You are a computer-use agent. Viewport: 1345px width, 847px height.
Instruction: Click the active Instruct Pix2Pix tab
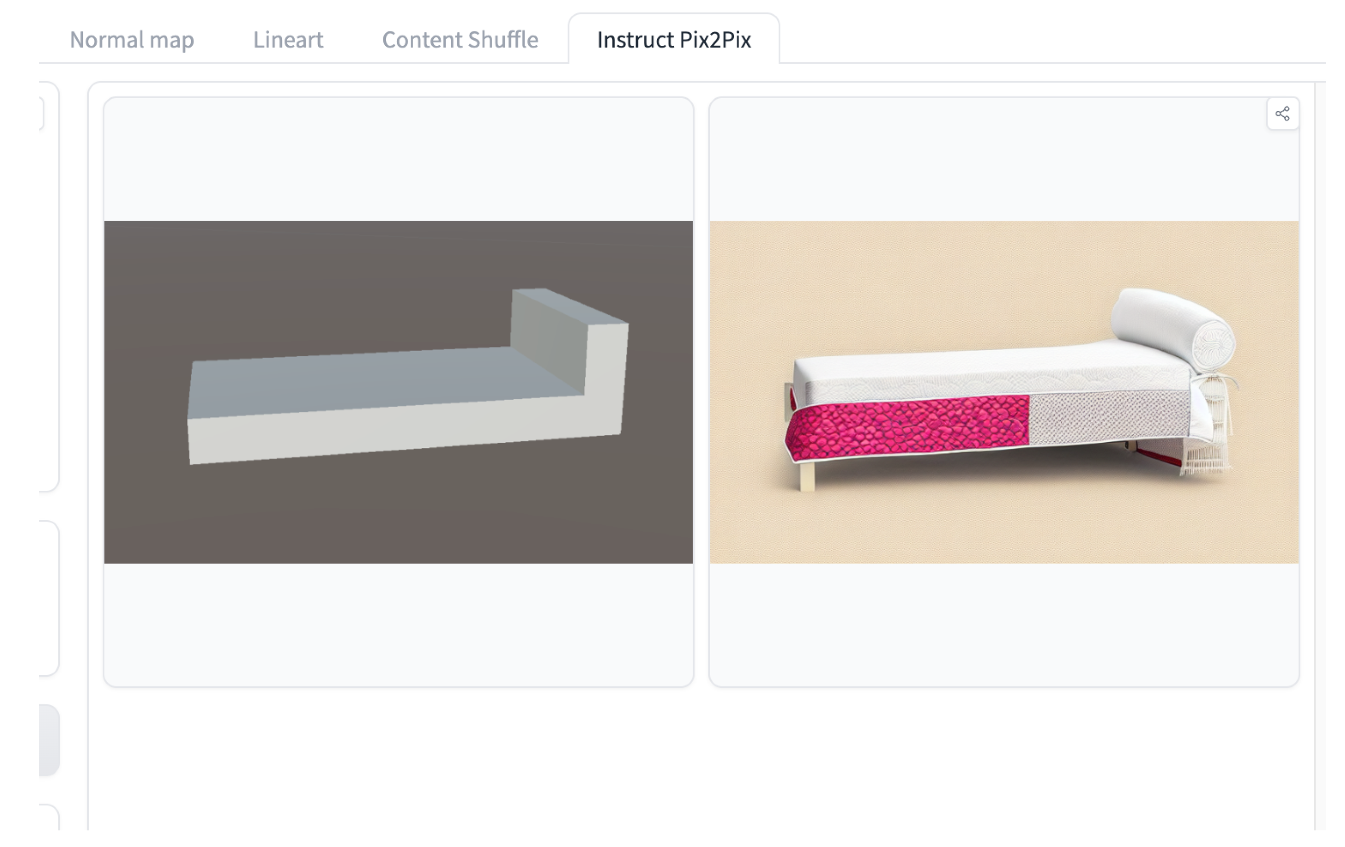pyautogui.click(x=674, y=40)
